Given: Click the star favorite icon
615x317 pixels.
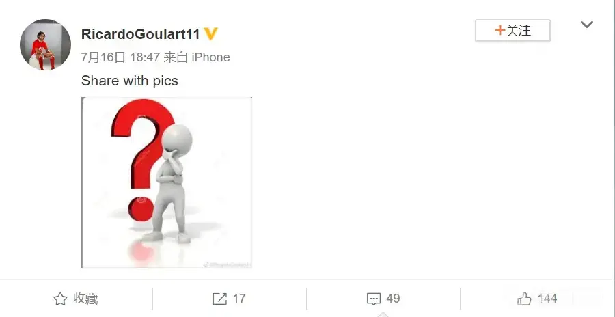Looking at the screenshot, I should [x=60, y=299].
